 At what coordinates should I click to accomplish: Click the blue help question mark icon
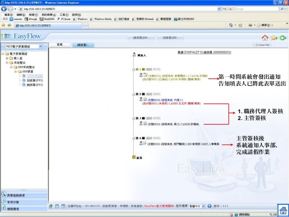point(209,206)
